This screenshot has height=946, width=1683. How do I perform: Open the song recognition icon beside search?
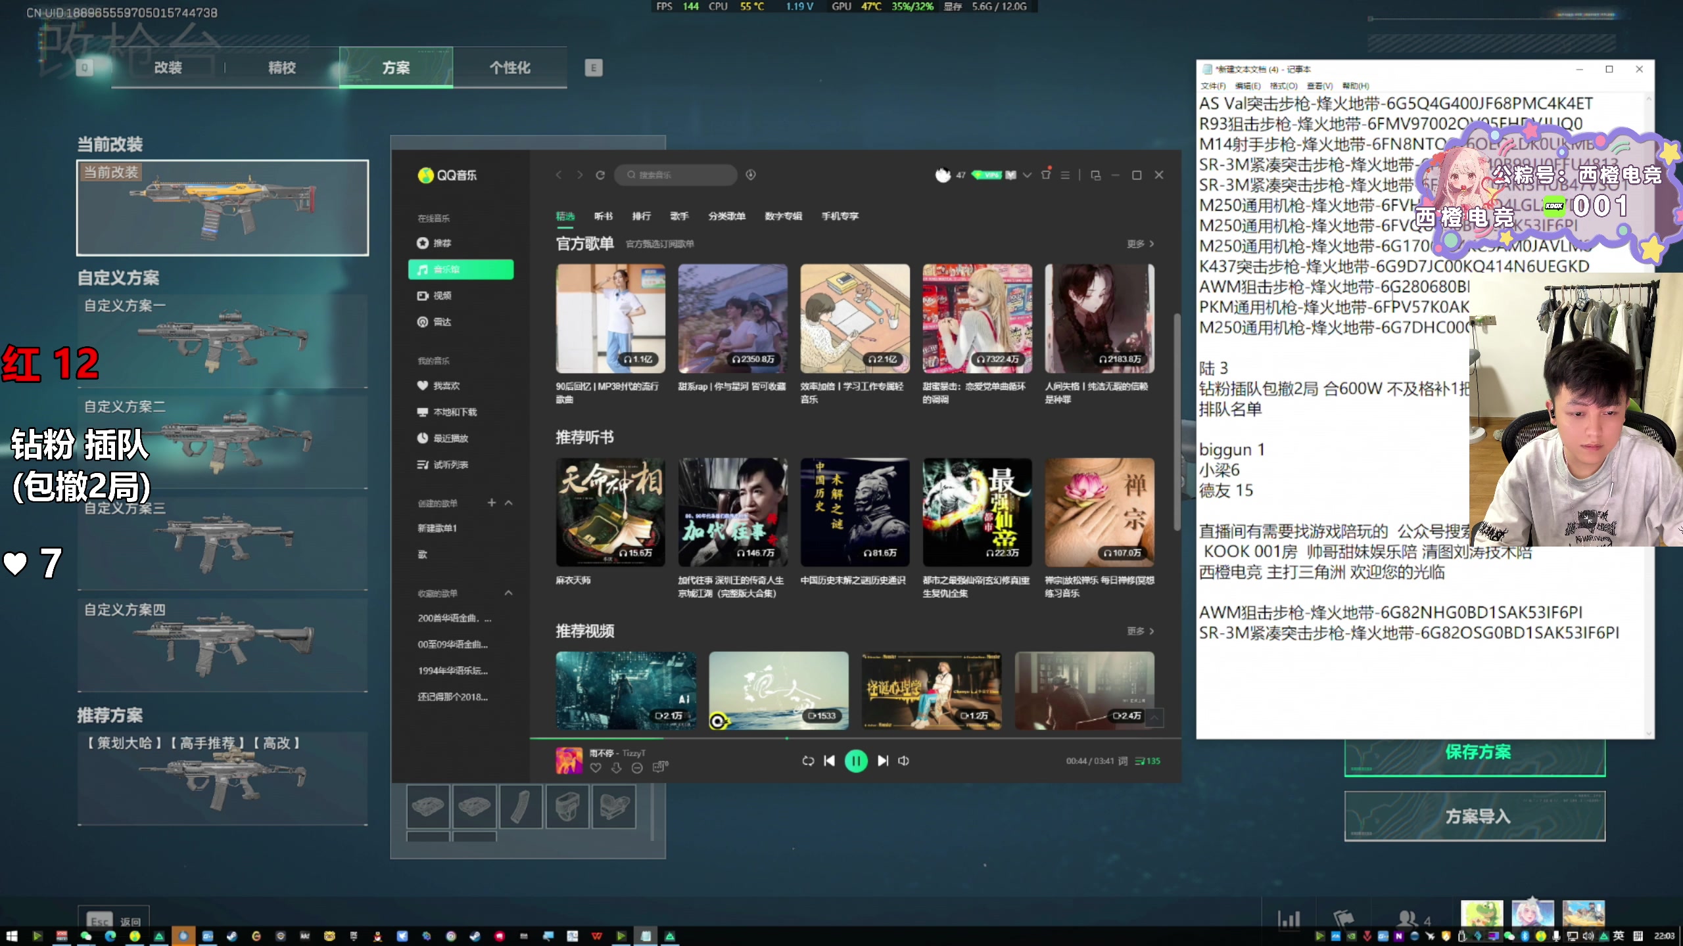[751, 175]
